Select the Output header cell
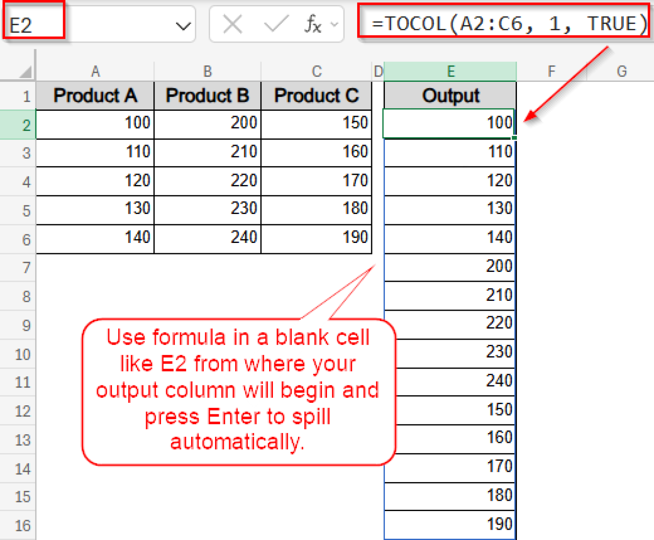654x540 pixels. click(x=450, y=95)
